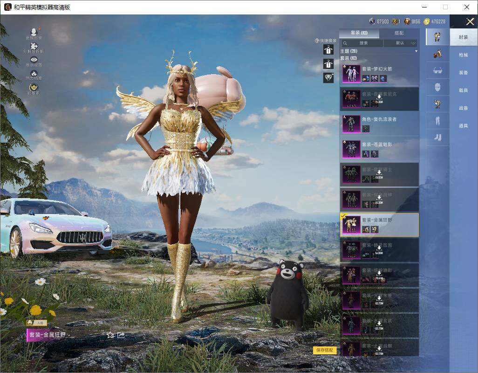Select the pants category icon
Screen dimensions: 478x373
pyautogui.click(x=437, y=121)
